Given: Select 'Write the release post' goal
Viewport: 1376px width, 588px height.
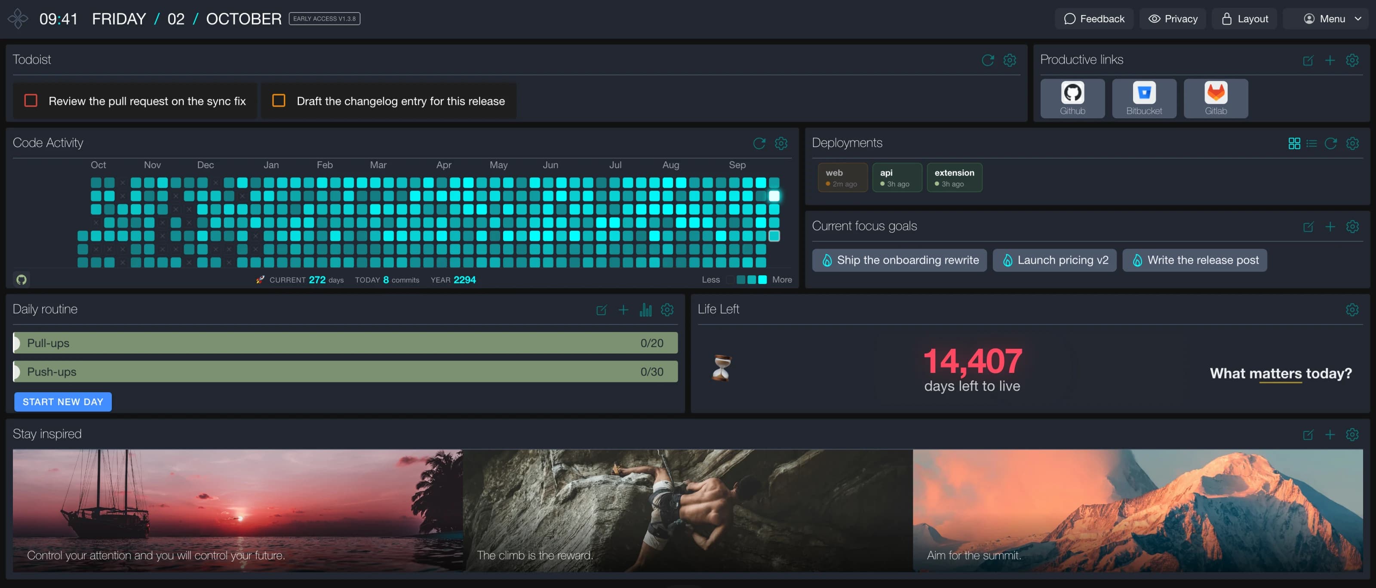Looking at the screenshot, I should click(x=1195, y=260).
